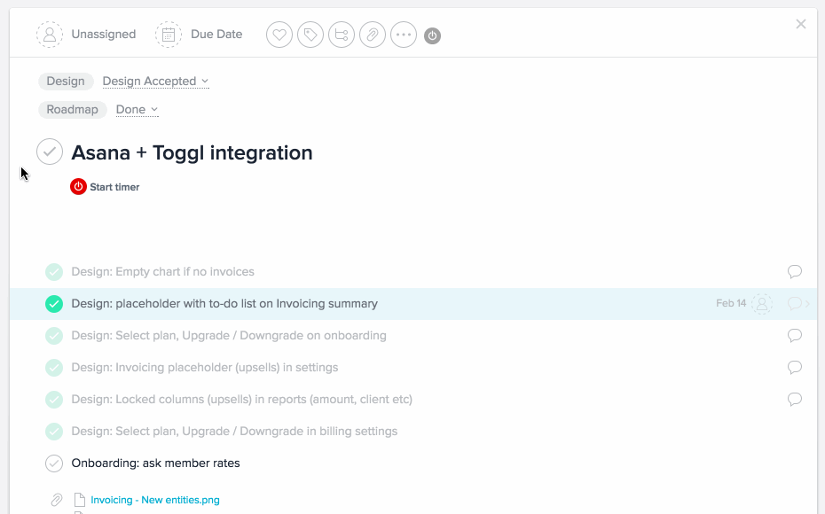Open the 'Done' dropdown next to Roadmap
Image resolution: width=825 pixels, height=514 pixels.
136,109
